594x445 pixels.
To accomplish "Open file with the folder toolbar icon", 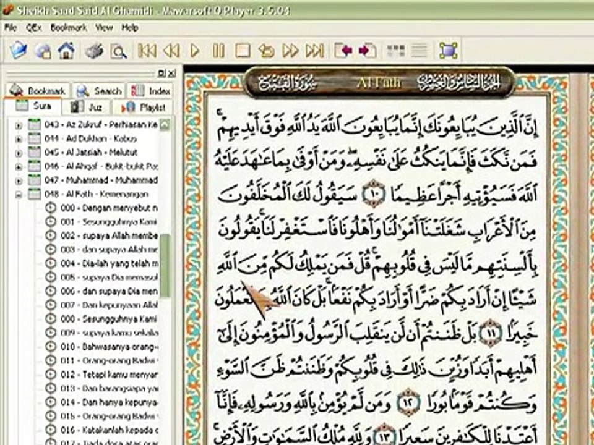I will 18,50.
